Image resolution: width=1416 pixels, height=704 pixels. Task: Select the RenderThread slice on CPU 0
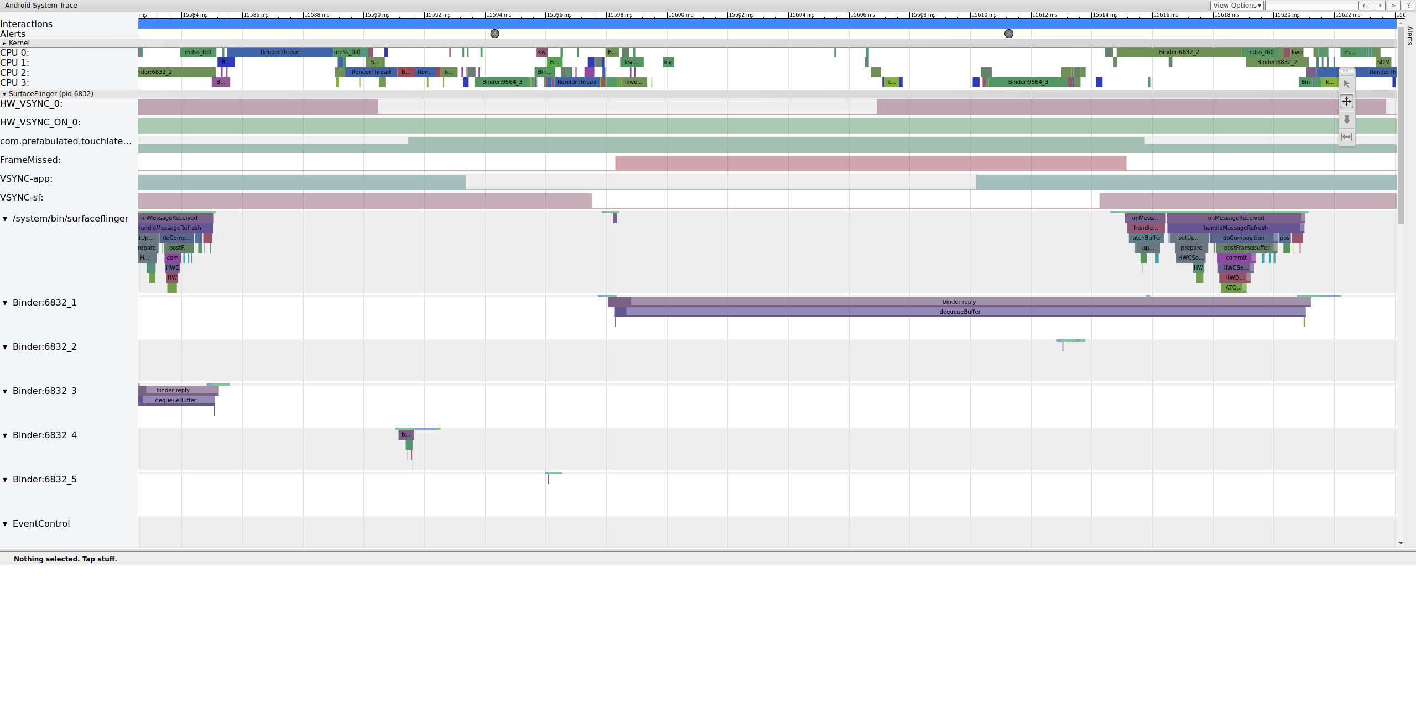pos(279,52)
